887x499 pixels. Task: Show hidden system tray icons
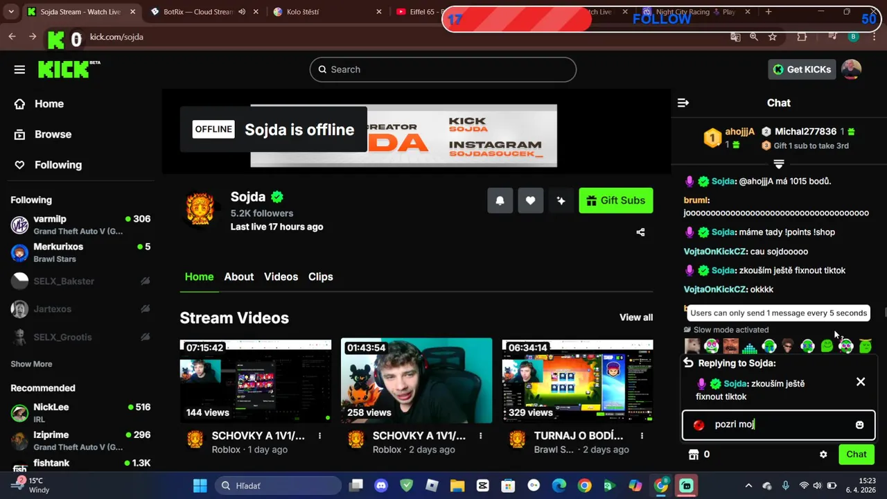coord(749,486)
